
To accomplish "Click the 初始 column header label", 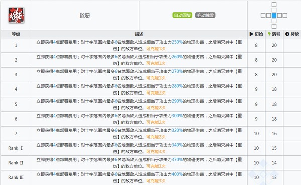I will pyautogui.click(x=259, y=34).
